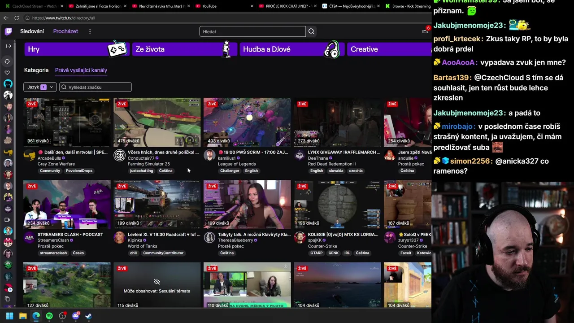Screen dimensions: 574x323
Task: Open Discord from the taskbar
Action: [76, 316]
